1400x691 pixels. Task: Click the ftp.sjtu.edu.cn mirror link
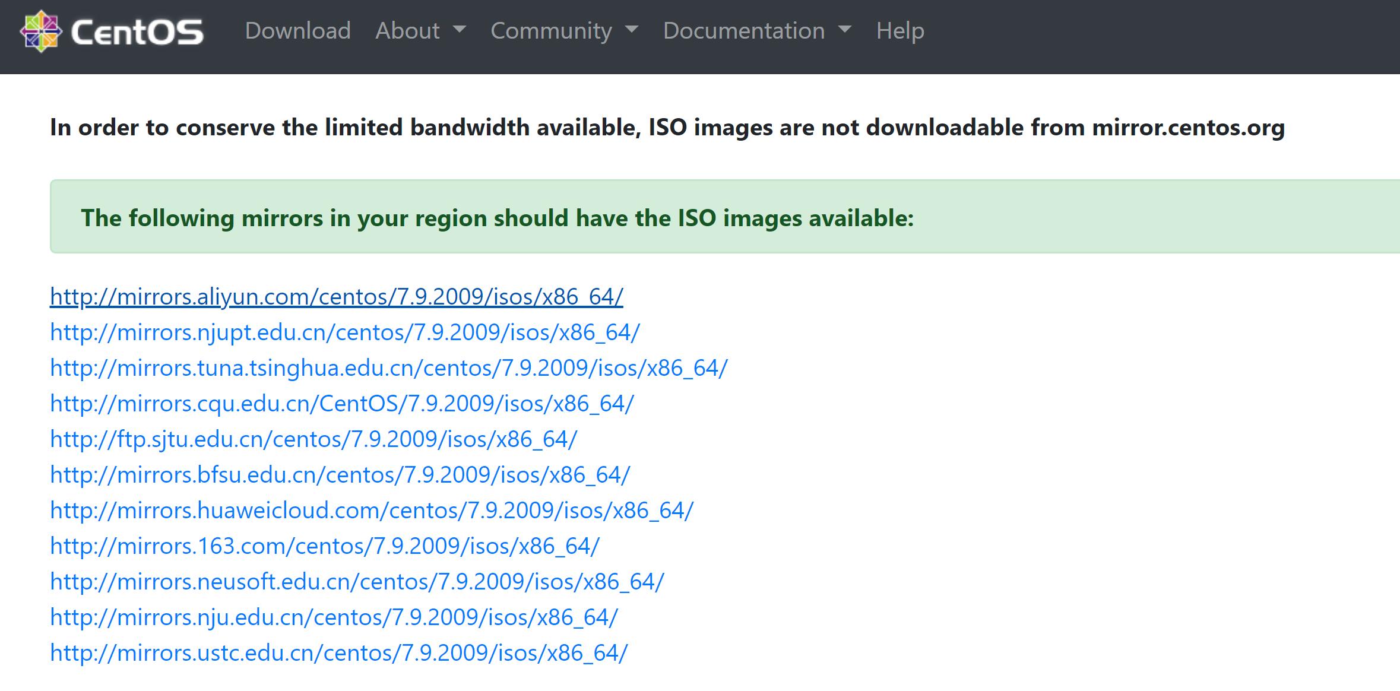pyautogui.click(x=313, y=438)
